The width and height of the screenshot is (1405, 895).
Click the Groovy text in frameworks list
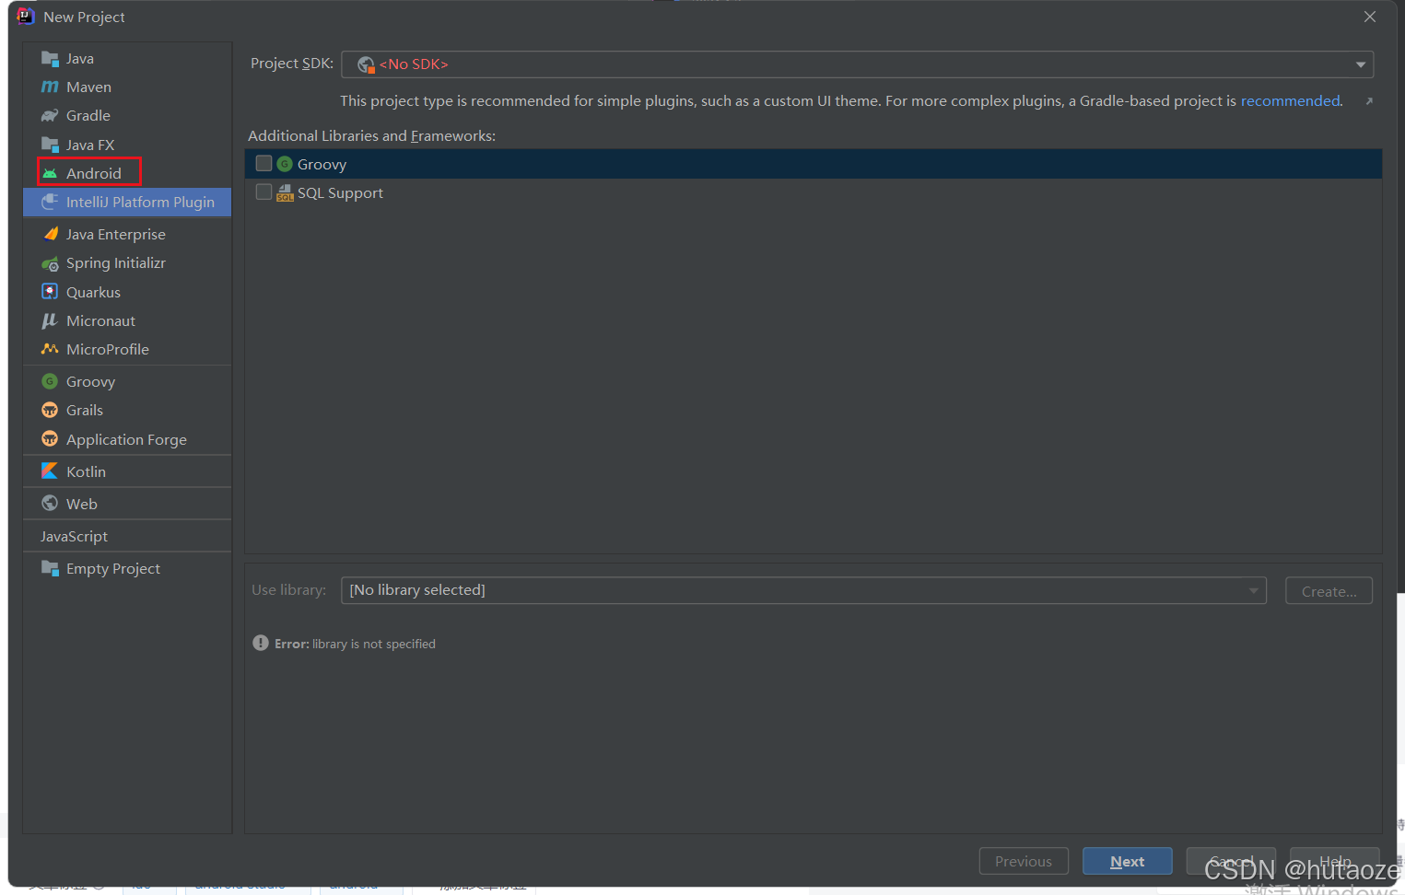[322, 164]
